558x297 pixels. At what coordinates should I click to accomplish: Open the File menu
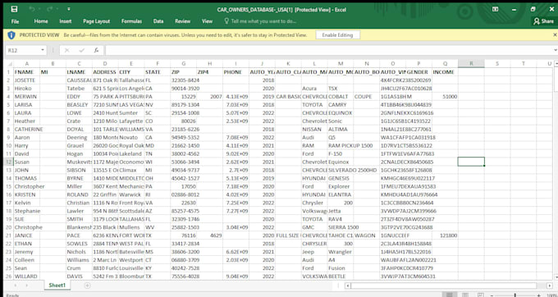tap(15, 21)
